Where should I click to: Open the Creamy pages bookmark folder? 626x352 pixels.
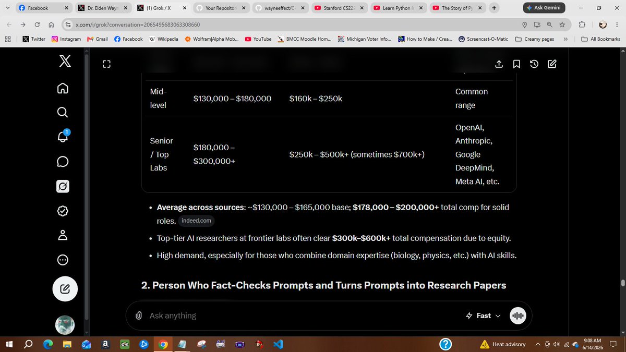[534, 39]
